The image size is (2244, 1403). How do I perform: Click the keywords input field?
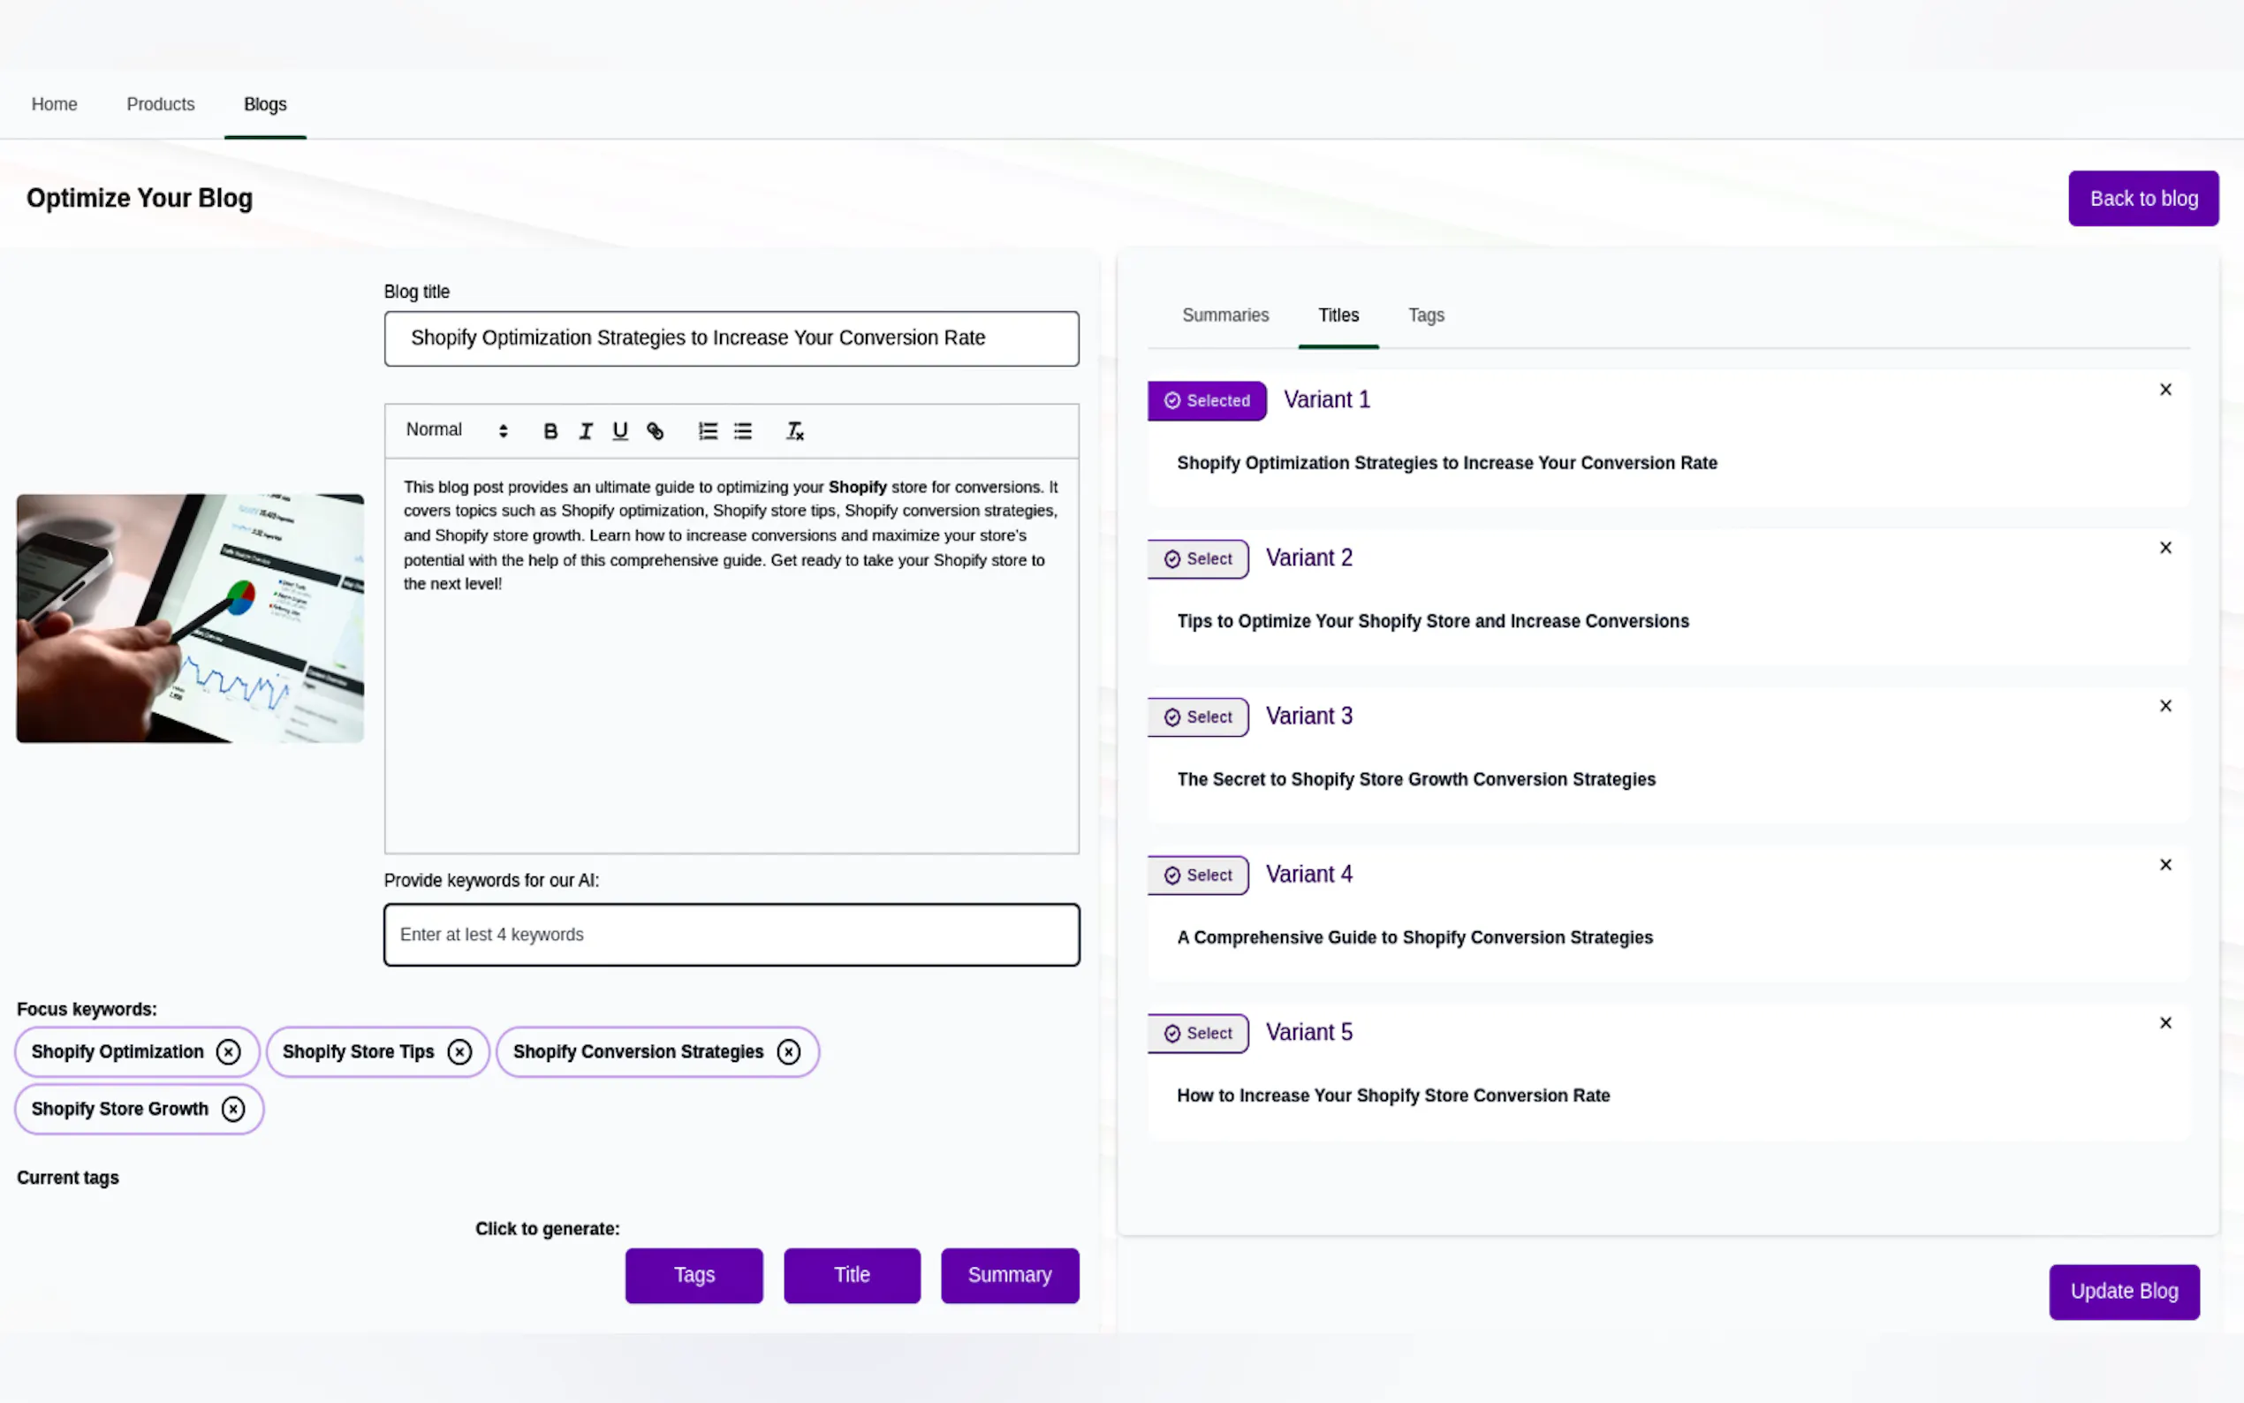[731, 935]
